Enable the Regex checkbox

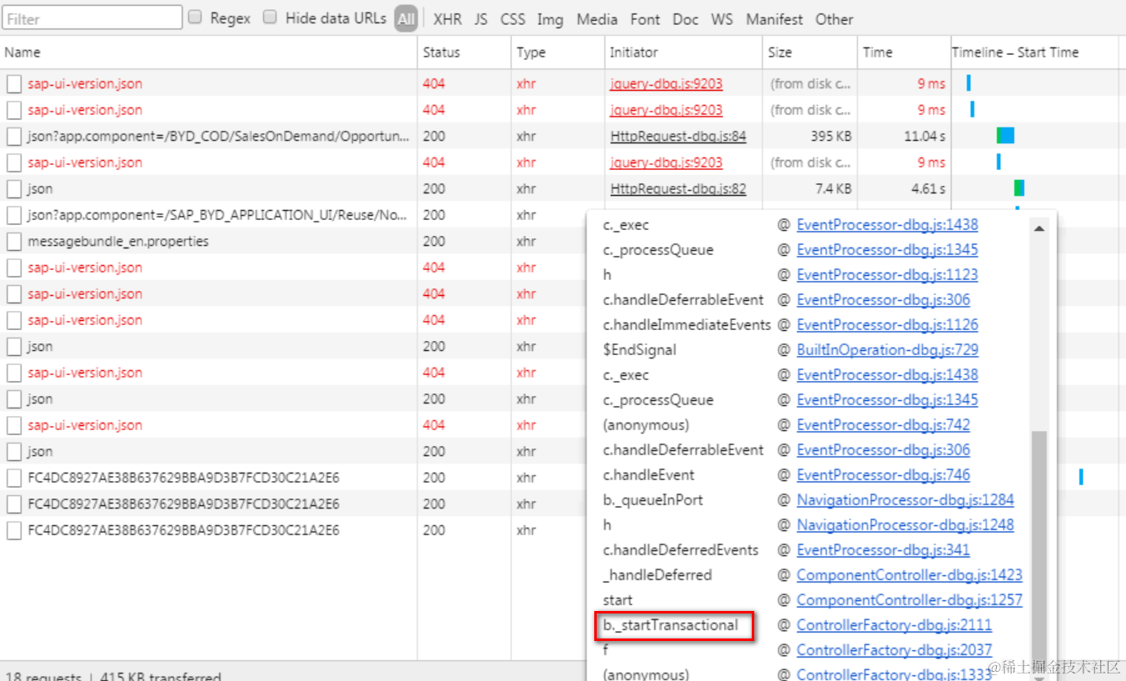tap(195, 17)
